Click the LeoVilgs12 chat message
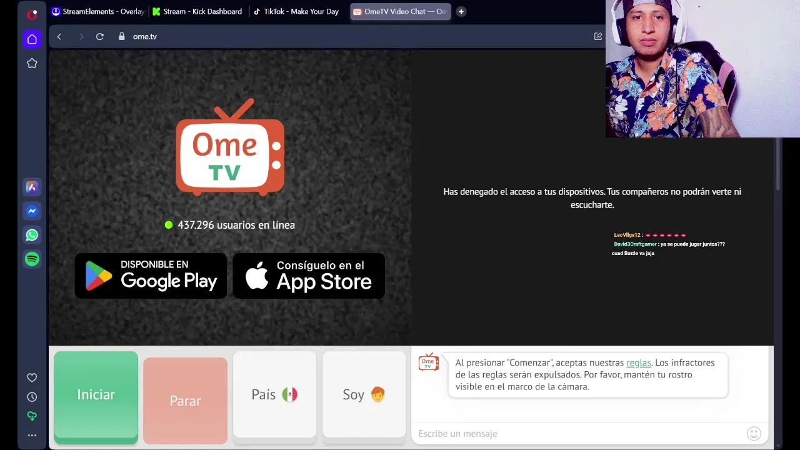Viewport: 800px width, 450px height. [x=650, y=235]
